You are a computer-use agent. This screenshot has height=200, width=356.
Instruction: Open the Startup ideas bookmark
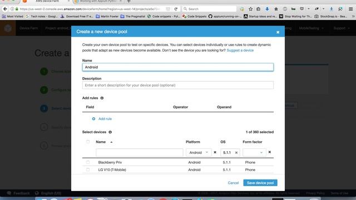(x=260, y=16)
